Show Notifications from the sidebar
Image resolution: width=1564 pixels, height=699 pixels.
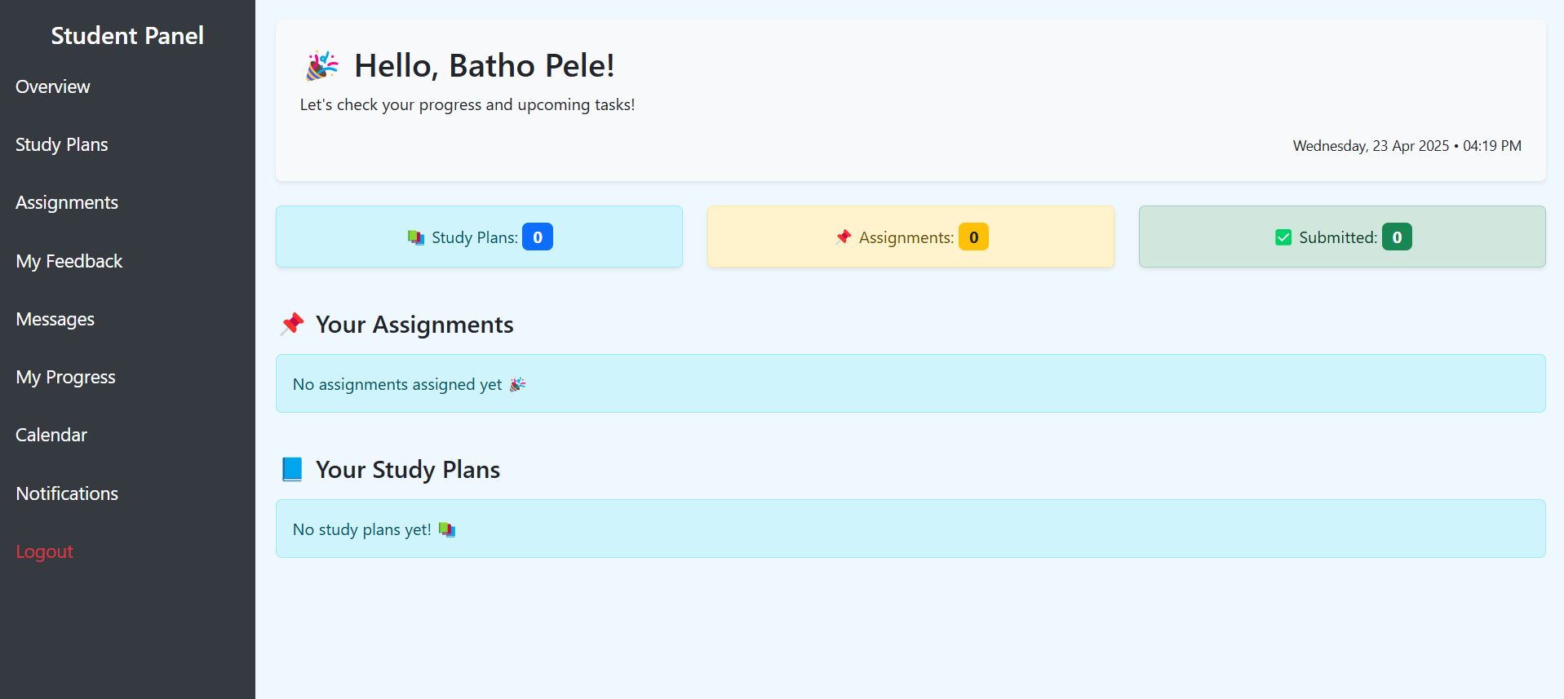click(x=67, y=493)
